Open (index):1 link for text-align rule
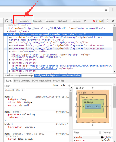Viewport: 116px width, 142px height. coord(62,124)
